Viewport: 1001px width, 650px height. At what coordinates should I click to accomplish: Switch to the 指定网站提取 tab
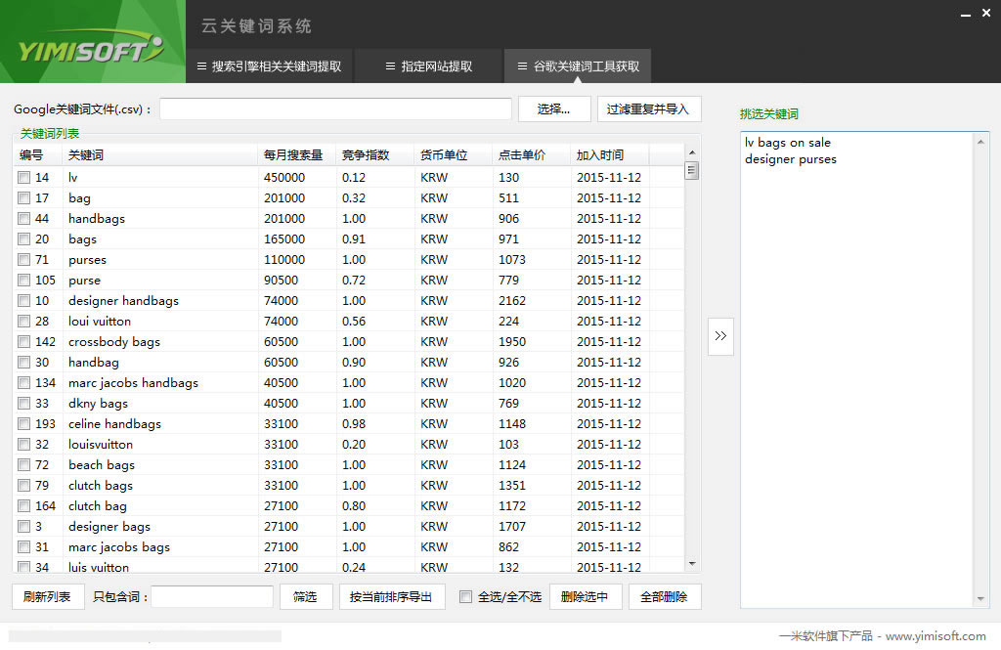pos(429,66)
